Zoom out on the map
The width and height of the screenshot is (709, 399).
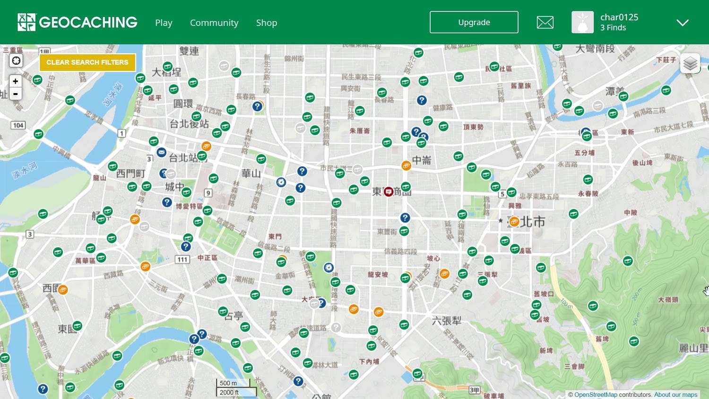(x=16, y=94)
